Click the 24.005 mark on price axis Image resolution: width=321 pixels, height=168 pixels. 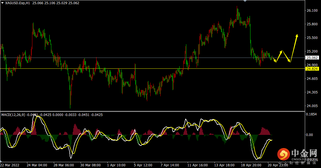(x=312, y=106)
